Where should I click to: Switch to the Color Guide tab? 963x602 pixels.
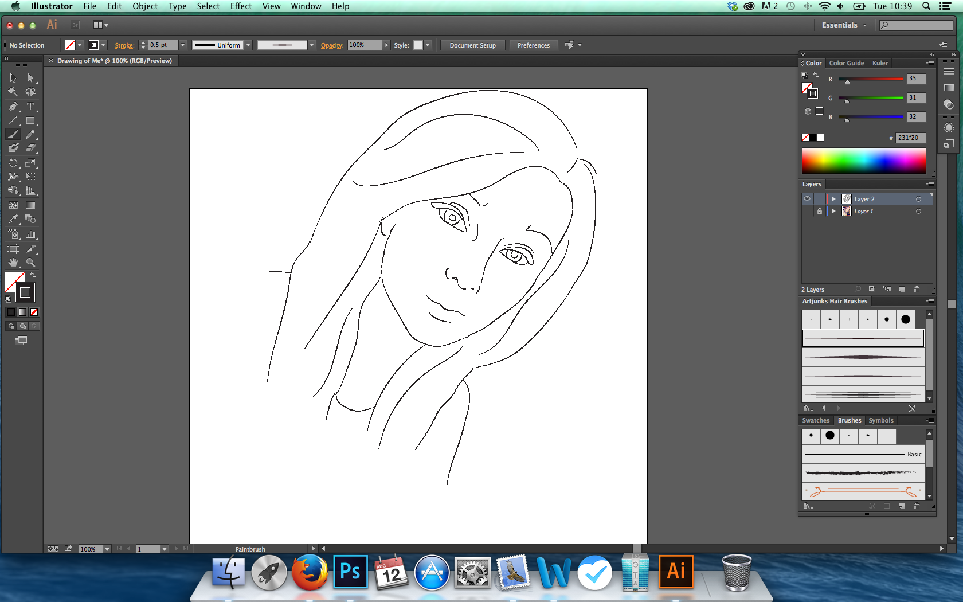[846, 63]
